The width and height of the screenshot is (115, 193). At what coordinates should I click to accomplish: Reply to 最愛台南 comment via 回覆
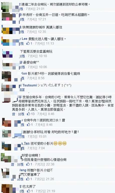(x=22, y=67)
